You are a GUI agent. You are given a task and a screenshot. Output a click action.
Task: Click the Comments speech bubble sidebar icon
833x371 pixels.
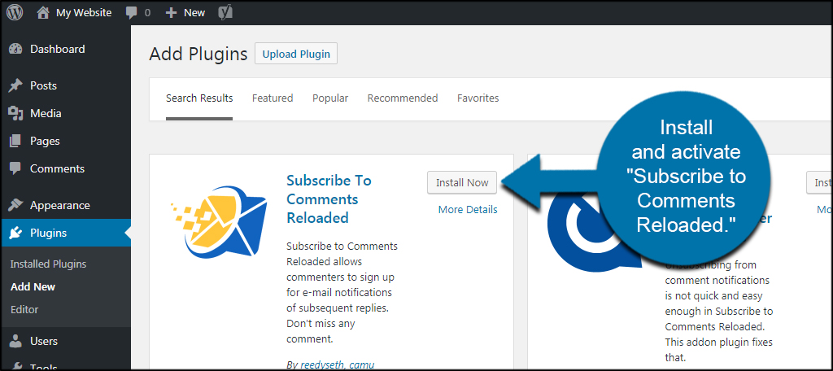[16, 169]
